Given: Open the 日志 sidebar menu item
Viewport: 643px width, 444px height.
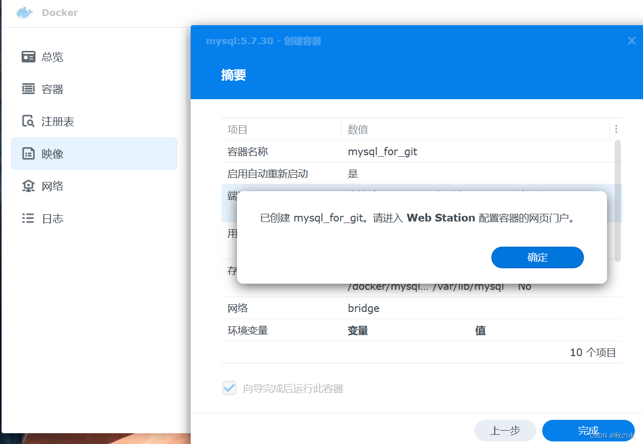Looking at the screenshot, I should click(94, 218).
